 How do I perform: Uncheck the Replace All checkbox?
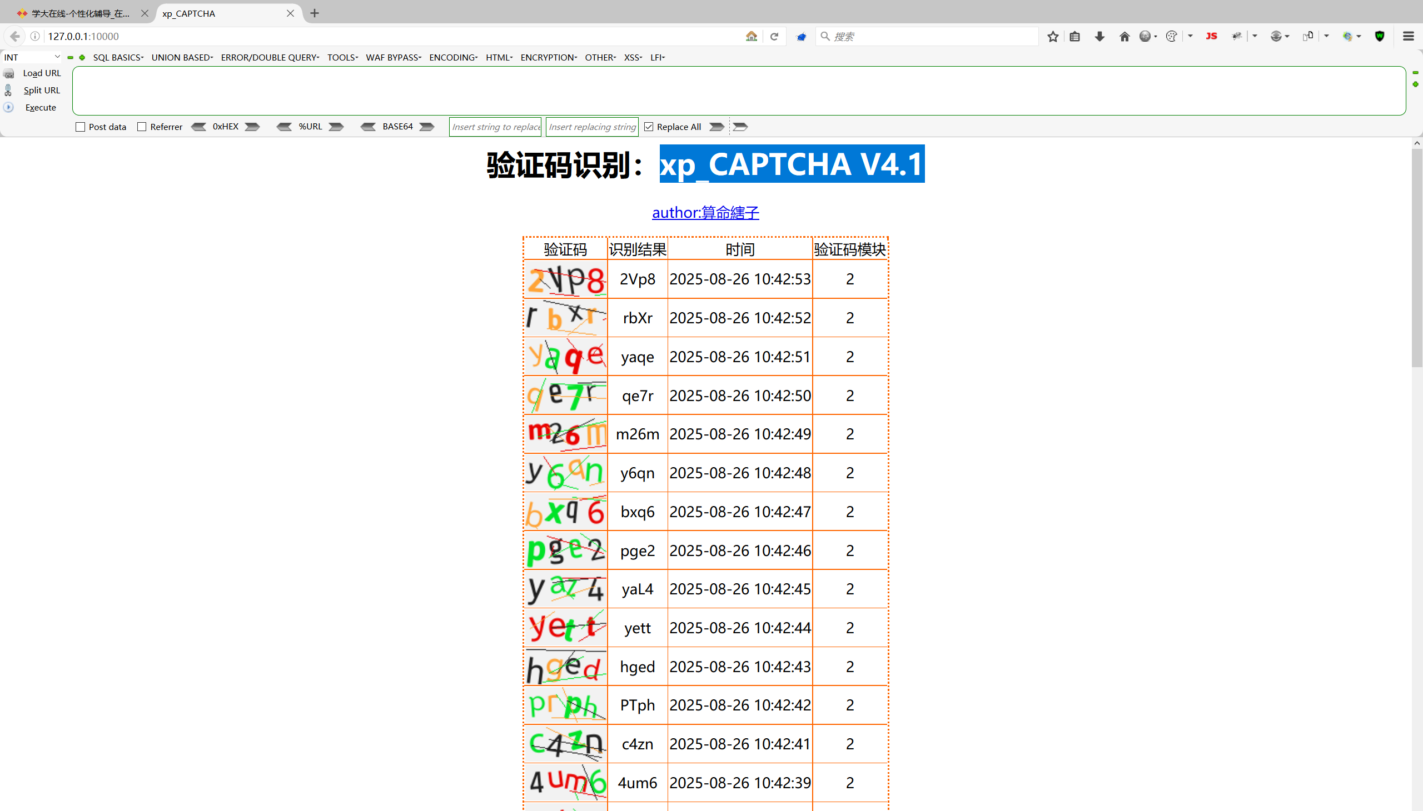tap(649, 127)
